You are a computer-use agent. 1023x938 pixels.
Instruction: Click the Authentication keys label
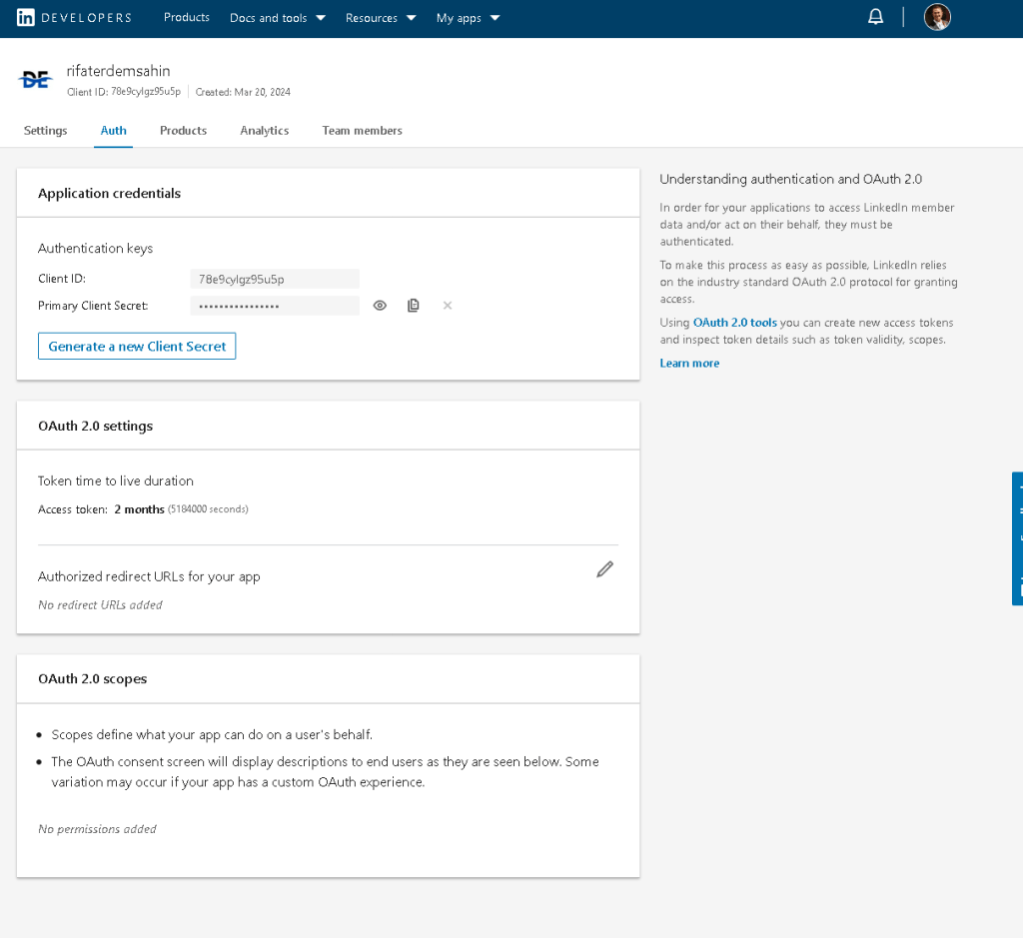tap(95, 249)
